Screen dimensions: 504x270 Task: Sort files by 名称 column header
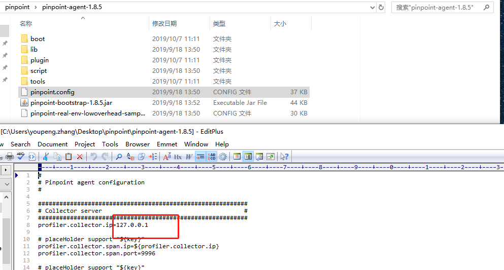click(x=26, y=23)
